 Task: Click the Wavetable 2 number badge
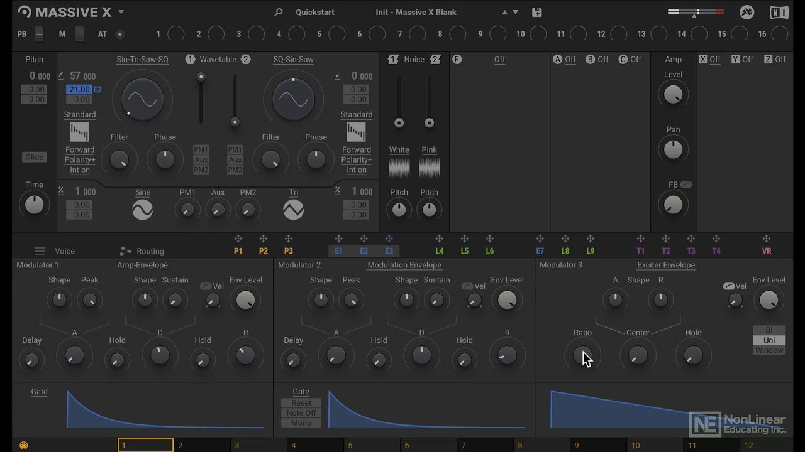pyautogui.click(x=246, y=60)
